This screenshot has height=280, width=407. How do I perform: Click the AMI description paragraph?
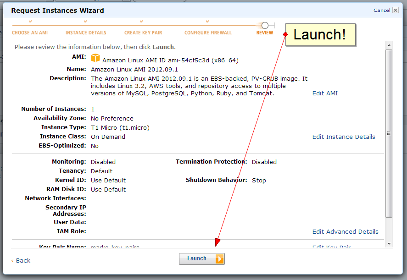coord(199,86)
